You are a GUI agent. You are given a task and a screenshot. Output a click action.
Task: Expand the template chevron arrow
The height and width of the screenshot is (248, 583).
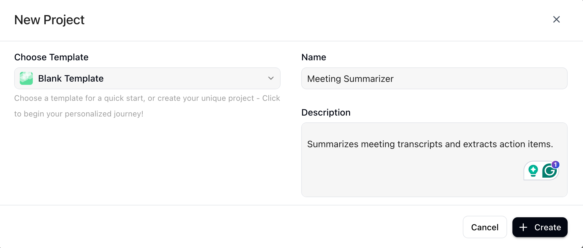[271, 78]
